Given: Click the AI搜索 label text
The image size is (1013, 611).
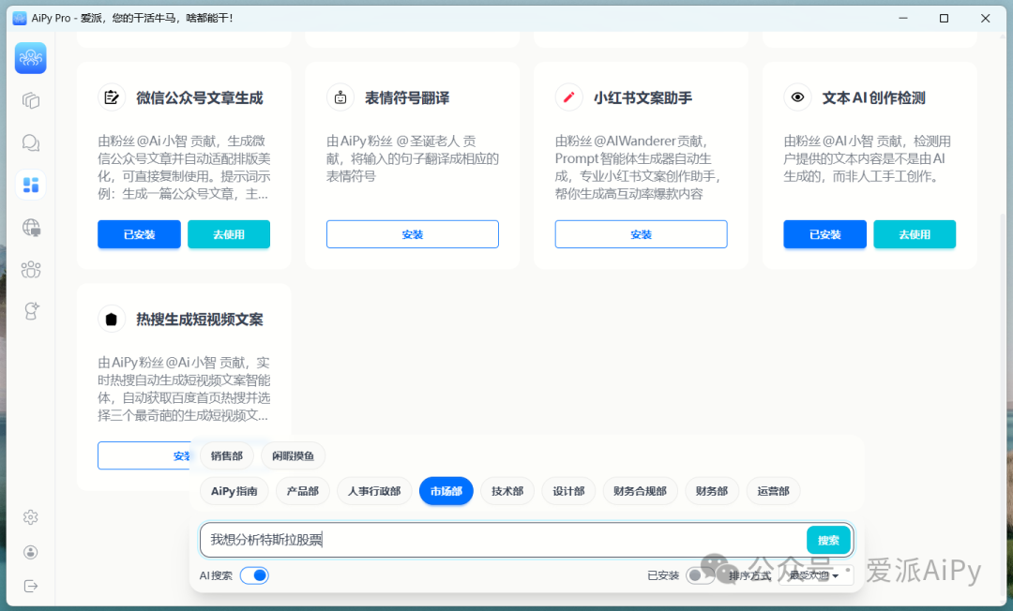Looking at the screenshot, I should [216, 575].
